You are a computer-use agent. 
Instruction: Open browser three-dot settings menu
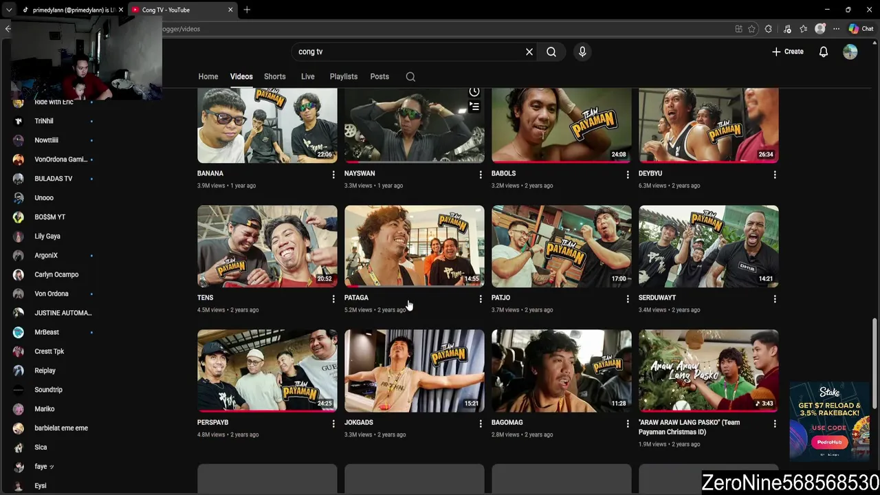[836, 29]
